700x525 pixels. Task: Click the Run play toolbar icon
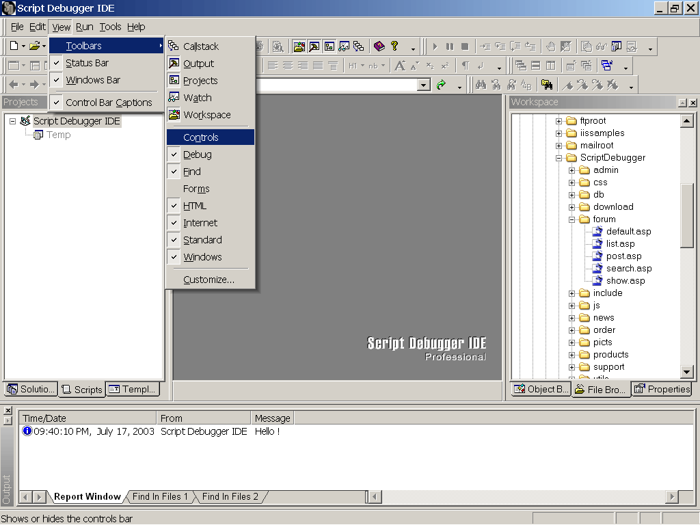pyautogui.click(x=435, y=46)
